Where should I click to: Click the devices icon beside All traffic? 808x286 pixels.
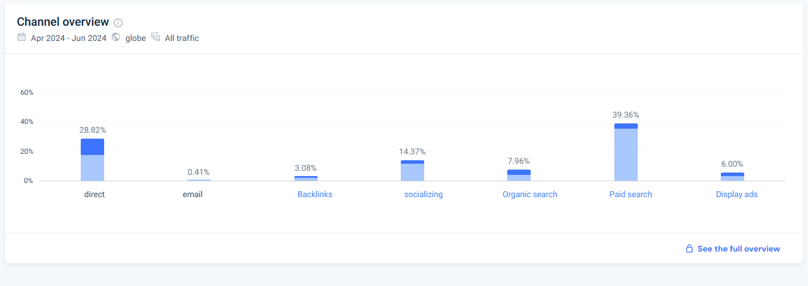coord(156,37)
